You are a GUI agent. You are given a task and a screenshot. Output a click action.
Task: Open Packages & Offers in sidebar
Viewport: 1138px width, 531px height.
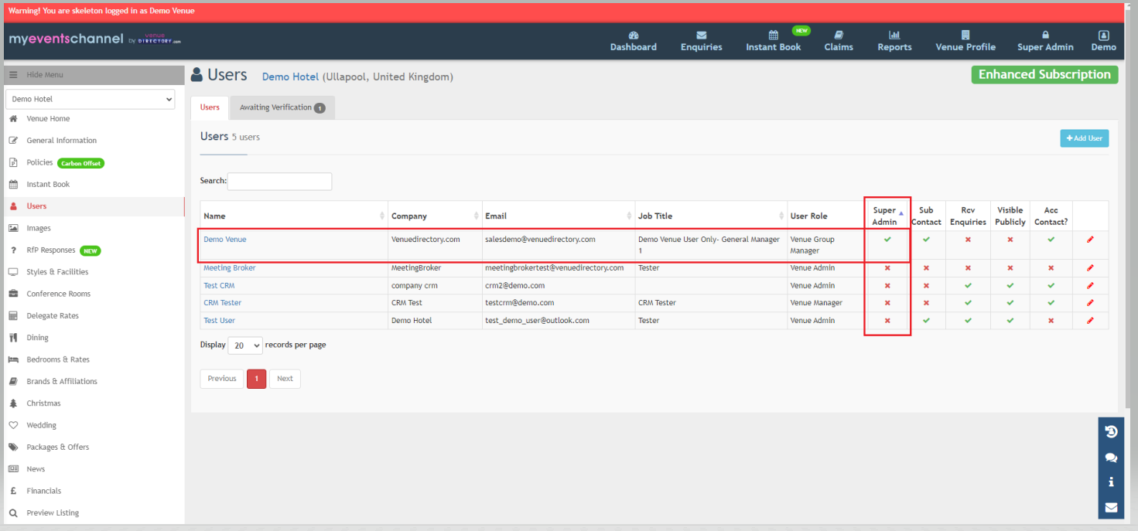coord(57,447)
